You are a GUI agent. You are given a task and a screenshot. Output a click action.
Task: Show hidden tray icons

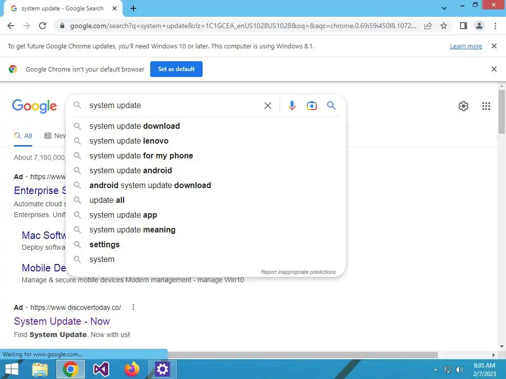(x=435, y=370)
